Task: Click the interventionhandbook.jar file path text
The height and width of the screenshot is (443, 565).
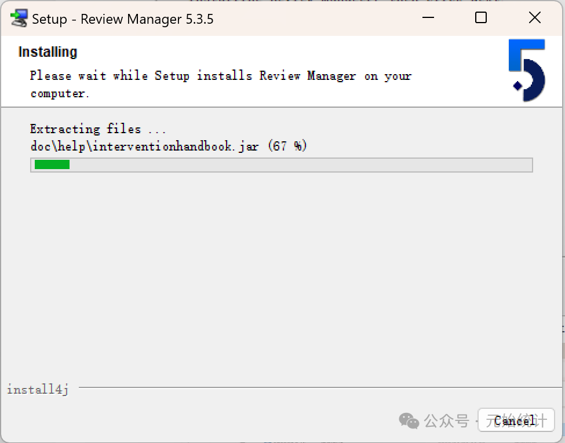Action: (144, 146)
